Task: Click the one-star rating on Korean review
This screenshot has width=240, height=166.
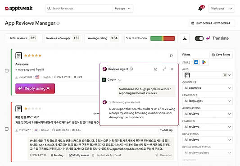Action: [x=33, y=109]
